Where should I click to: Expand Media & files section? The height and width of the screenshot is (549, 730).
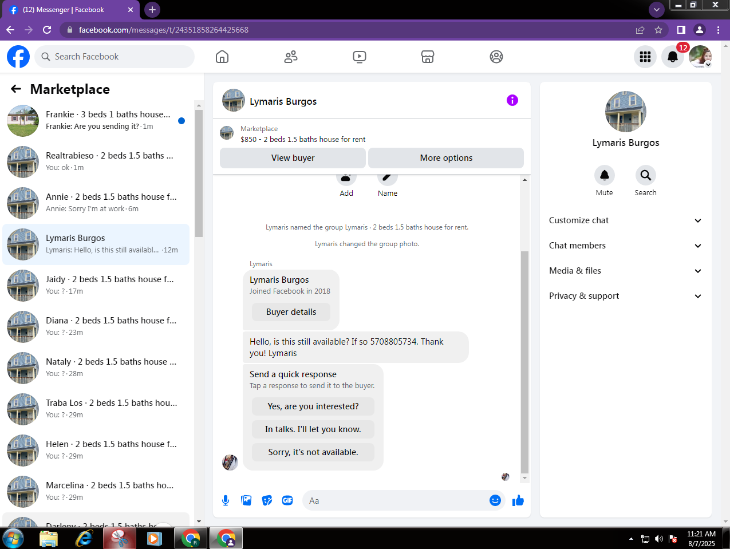point(625,271)
